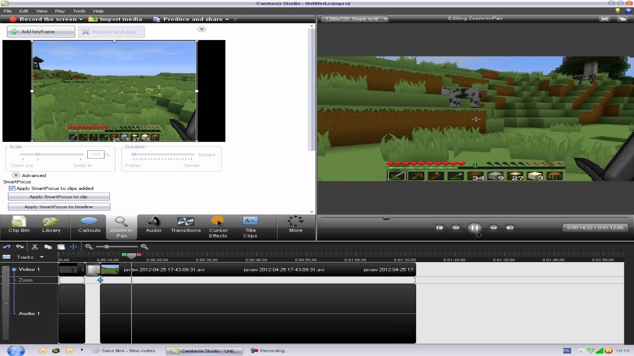The width and height of the screenshot is (634, 356).
Task: Open the File menu
Action: click(x=7, y=11)
